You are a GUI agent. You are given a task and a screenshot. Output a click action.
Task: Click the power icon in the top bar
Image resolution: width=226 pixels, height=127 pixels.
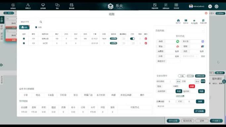[x=216, y=6]
